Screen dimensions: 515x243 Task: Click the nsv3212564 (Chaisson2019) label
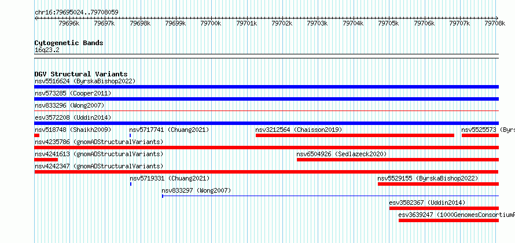[299, 130]
